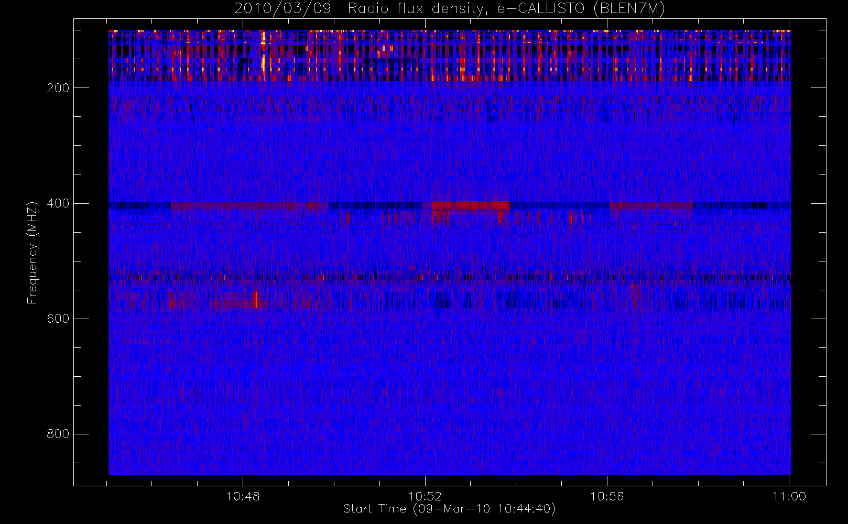The width and height of the screenshot is (848, 524).
Task: Click the 'Frequency (MHZ)' axis label
Action: (x=32, y=253)
